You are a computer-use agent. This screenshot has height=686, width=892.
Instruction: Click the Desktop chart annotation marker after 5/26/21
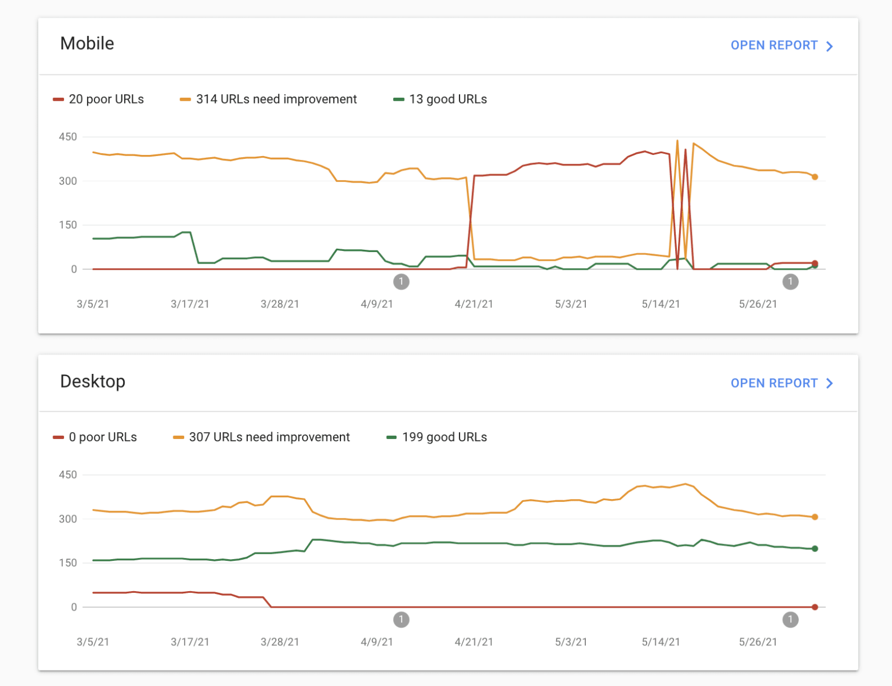[x=790, y=619]
